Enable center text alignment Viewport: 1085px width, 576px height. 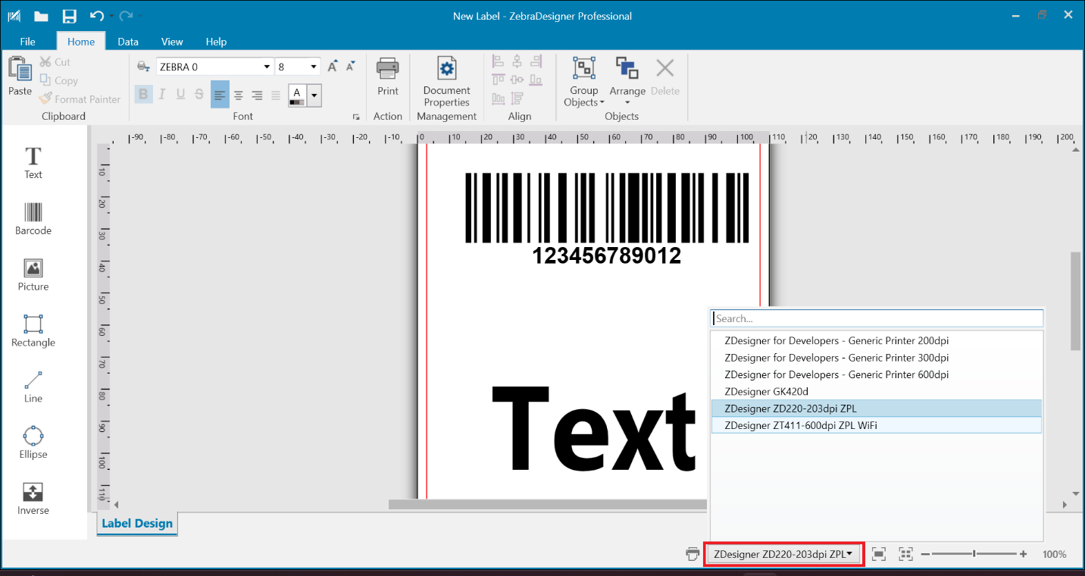(x=239, y=95)
